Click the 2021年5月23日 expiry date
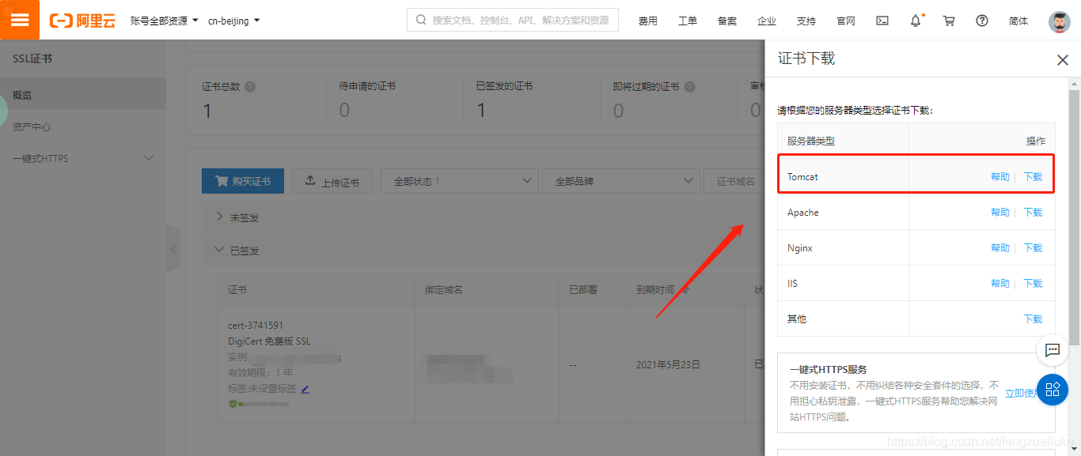Screen dimensions: 1081x456 point(669,365)
